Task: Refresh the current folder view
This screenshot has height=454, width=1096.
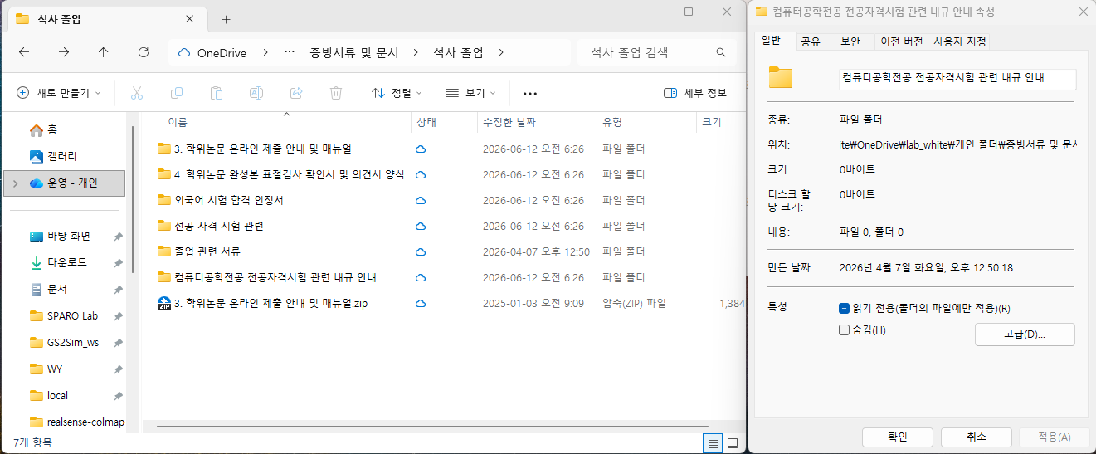Action: click(x=144, y=52)
